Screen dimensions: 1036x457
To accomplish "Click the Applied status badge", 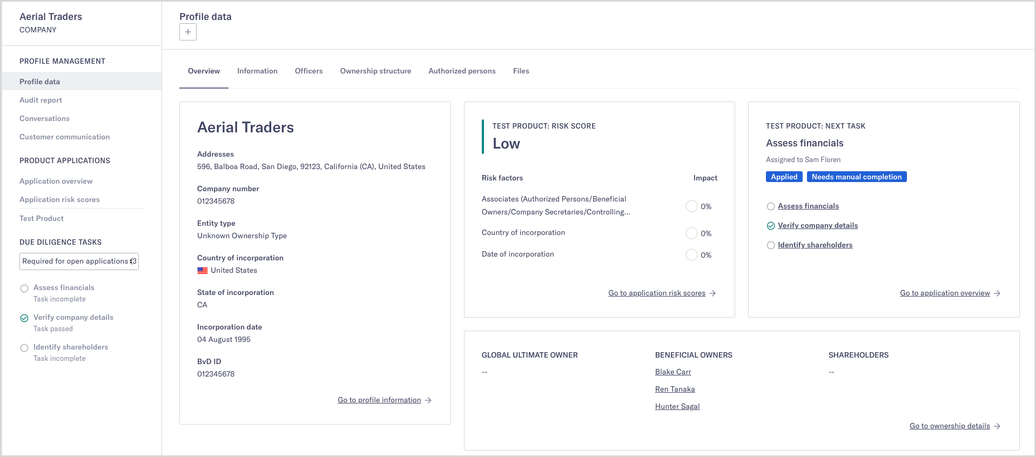I will pyautogui.click(x=784, y=177).
